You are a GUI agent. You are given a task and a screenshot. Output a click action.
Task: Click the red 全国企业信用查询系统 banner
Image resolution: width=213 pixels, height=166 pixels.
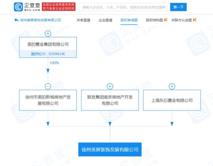[x=58, y=6]
